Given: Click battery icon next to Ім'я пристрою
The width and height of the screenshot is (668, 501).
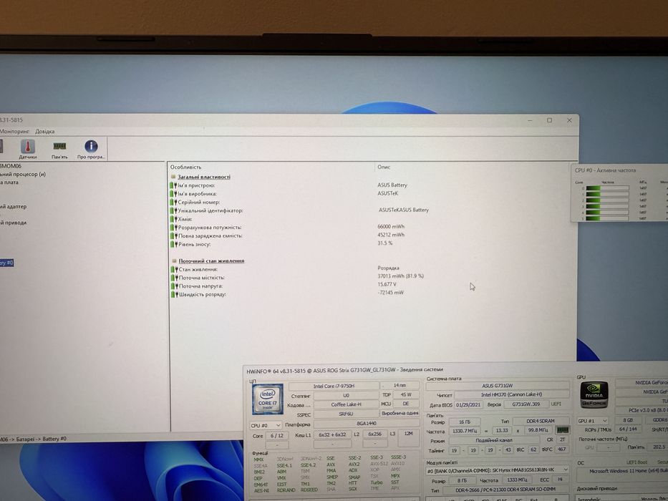Looking at the screenshot, I should [x=173, y=185].
